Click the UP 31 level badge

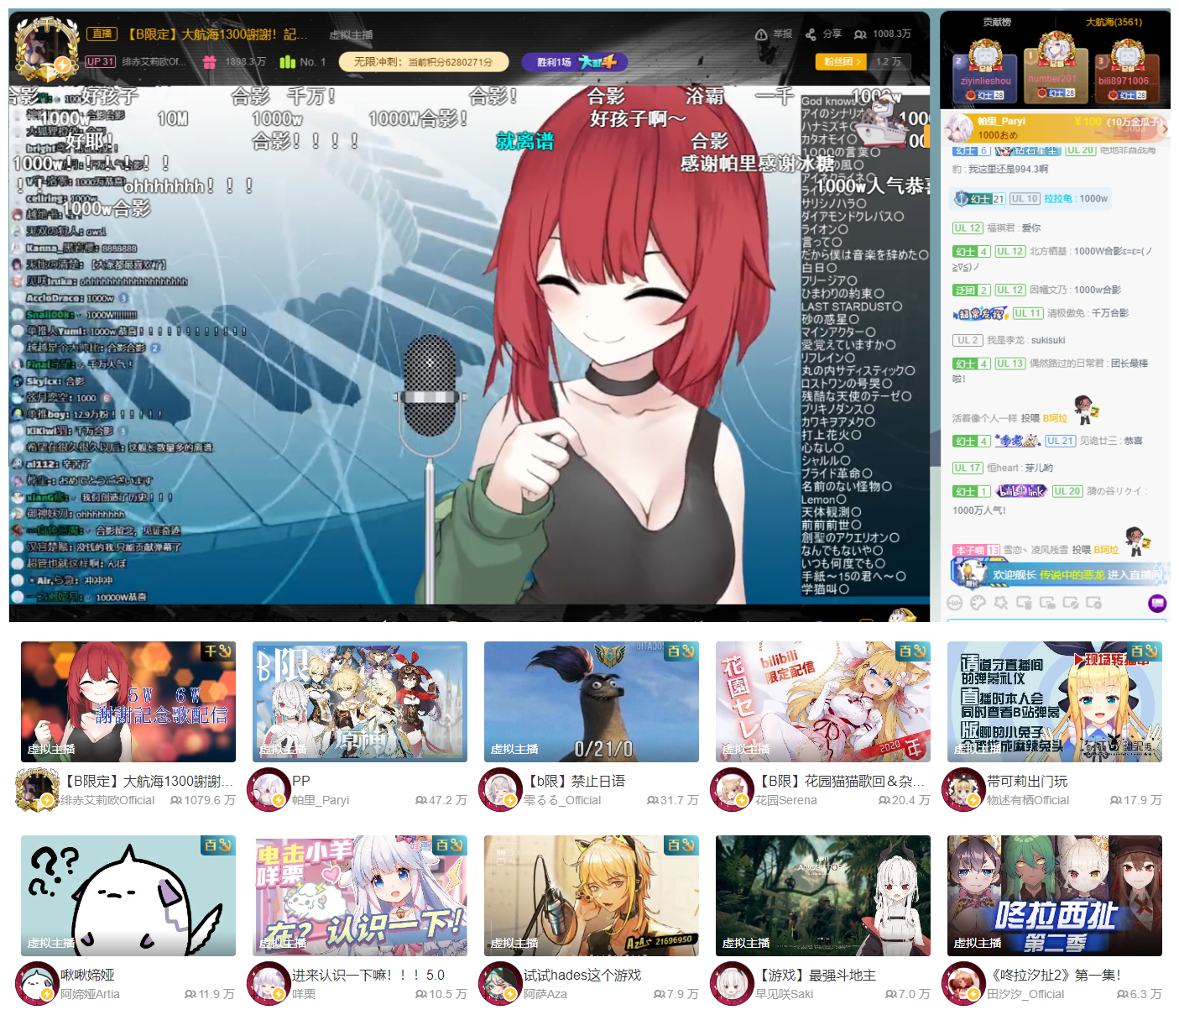[x=100, y=61]
